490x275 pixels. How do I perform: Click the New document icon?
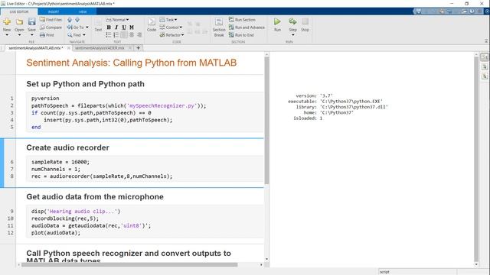(x=7, y=22)
